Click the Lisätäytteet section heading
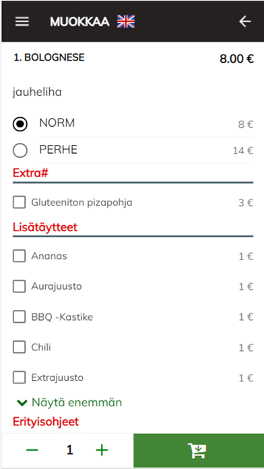 click(45, 227)
